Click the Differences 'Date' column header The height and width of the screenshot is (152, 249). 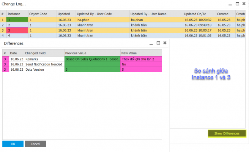[x=17, y=53]
